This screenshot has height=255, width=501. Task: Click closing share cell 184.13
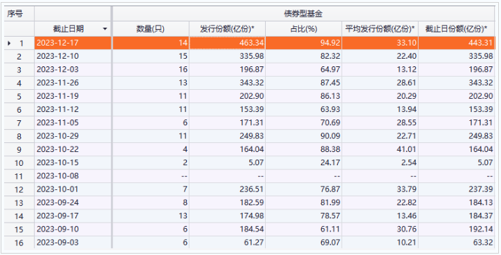pyautogui.click(x=456, y=202)
